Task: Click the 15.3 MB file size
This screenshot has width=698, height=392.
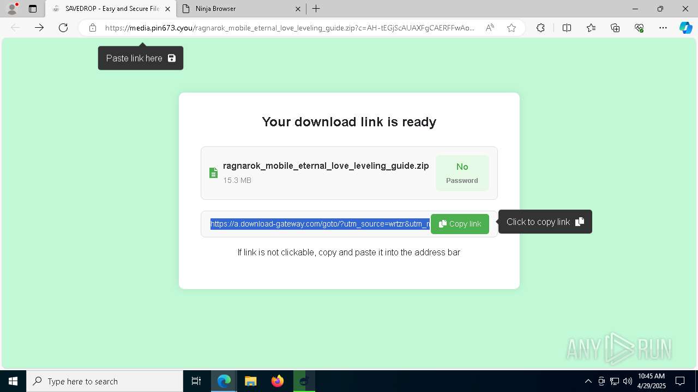Action: coord(237,180)
